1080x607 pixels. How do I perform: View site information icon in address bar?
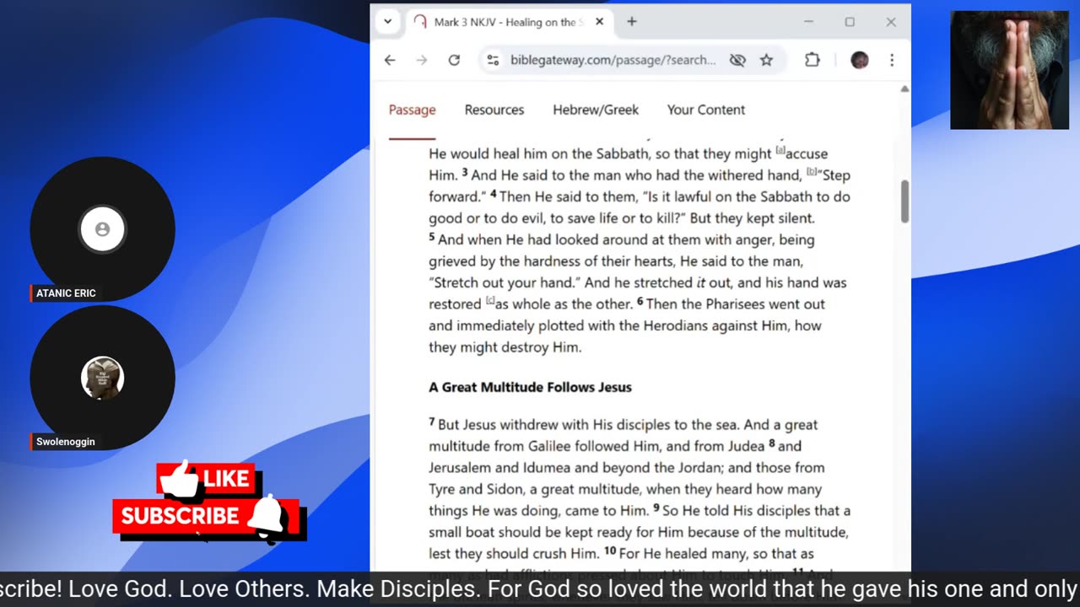tap(494, 60)
